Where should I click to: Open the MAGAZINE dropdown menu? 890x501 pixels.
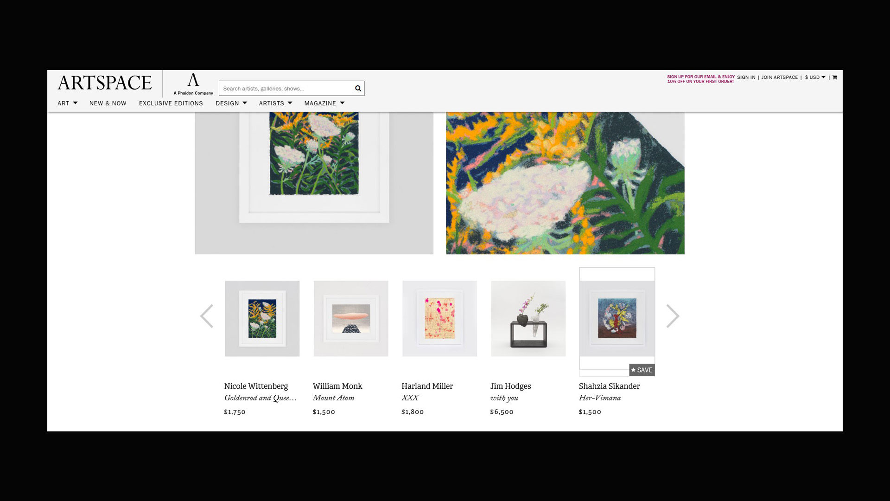click(x=324, y=103)
